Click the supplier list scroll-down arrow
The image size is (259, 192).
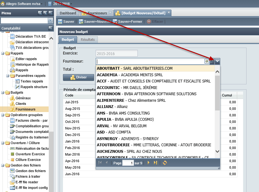217,151
